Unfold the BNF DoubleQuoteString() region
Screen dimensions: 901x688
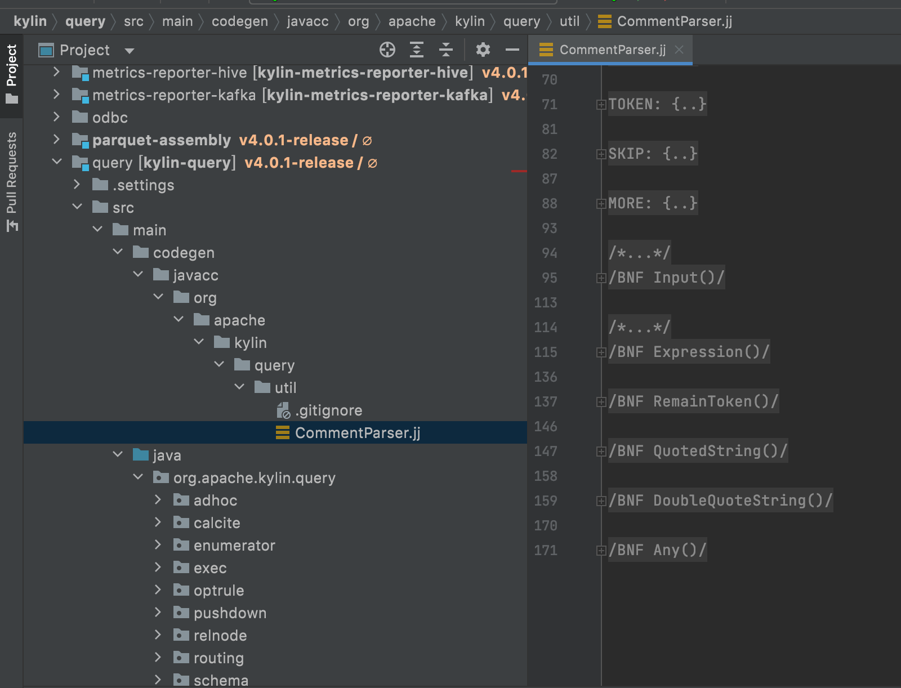[x=601, y=501]
